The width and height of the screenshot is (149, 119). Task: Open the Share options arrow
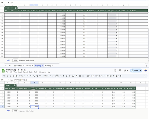point(140,70)
